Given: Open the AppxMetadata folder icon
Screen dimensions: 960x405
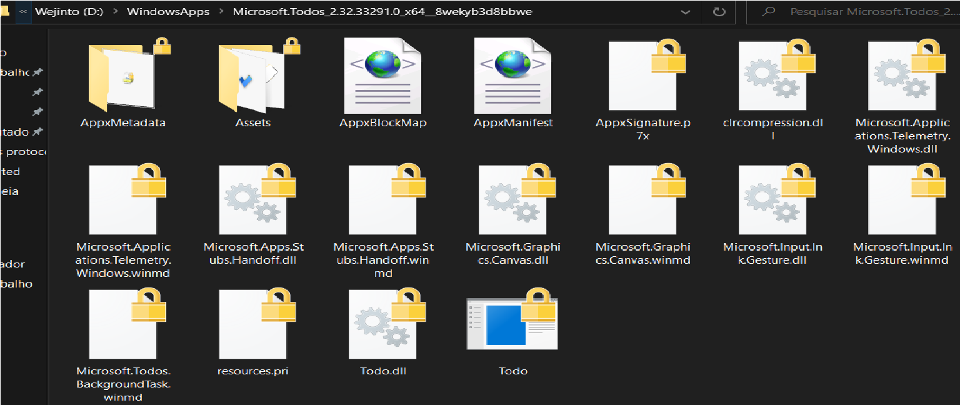Looking at the screenshot, I should pyautogui.click(x=129, y=74).
